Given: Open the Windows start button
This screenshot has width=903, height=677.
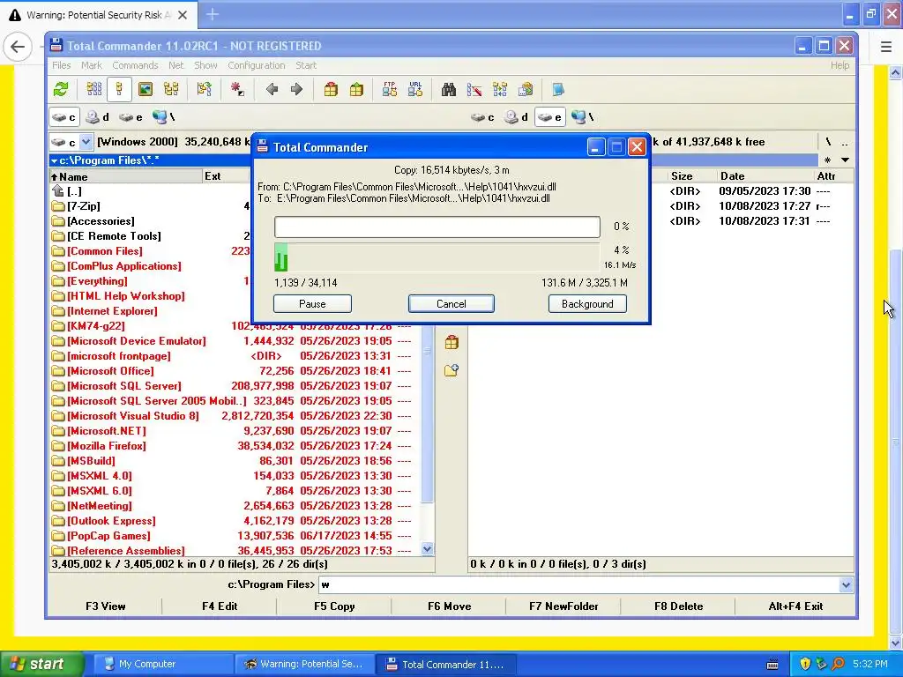Looking at the screenshot, I should pyautogui.click(x=41, y=664).
